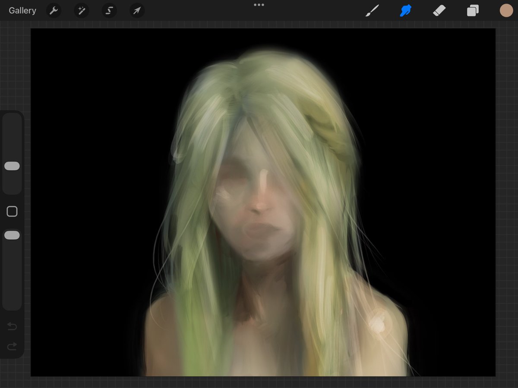The height and width of the screenshot is (388, 518).
Task: Tap the portrait painting on canvas
Action: point(263,202)
